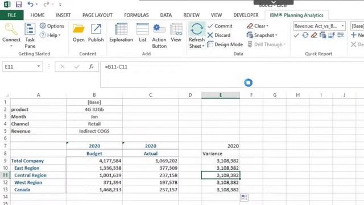Click the Connect key icon
This screenshot has height=205, width=364.
pyautogui.click(x=11, y=29)
